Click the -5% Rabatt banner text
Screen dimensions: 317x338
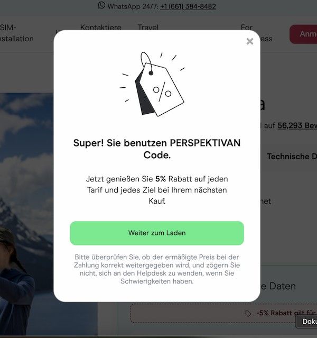coord(287,313)
